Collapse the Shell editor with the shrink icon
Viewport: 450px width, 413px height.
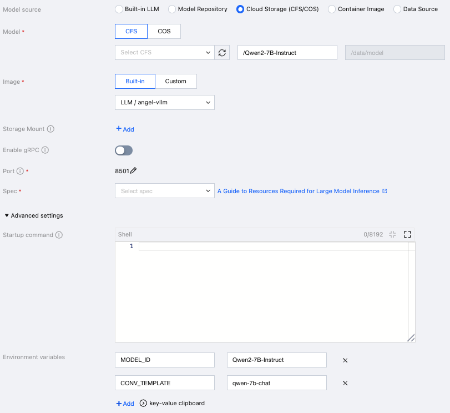click(392, 234)
